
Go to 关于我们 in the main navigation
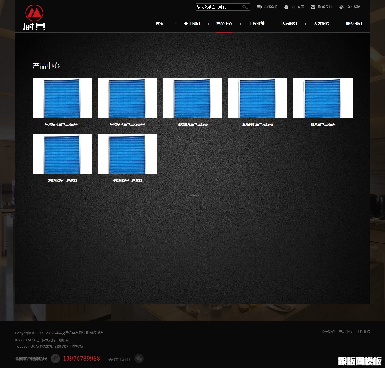(192, 23)
